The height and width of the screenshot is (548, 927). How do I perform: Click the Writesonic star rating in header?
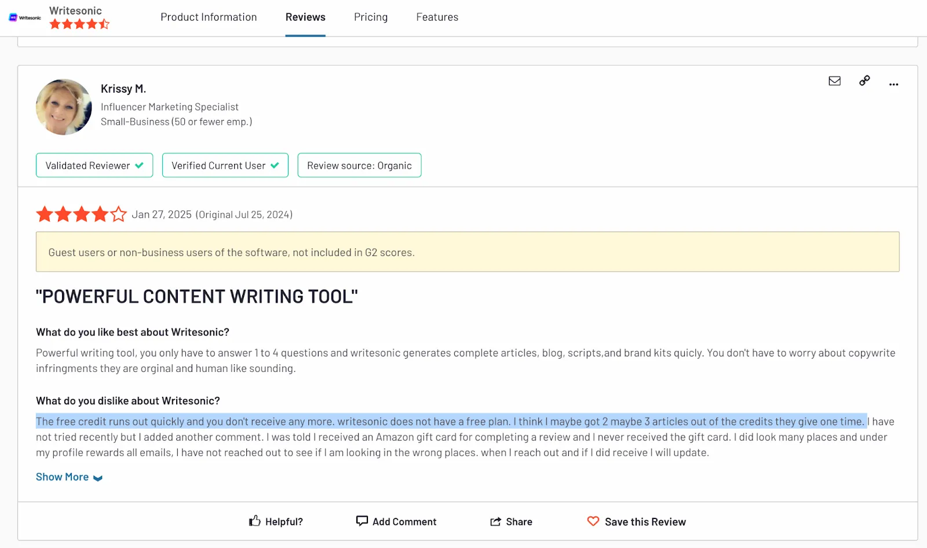coord(79,24)
